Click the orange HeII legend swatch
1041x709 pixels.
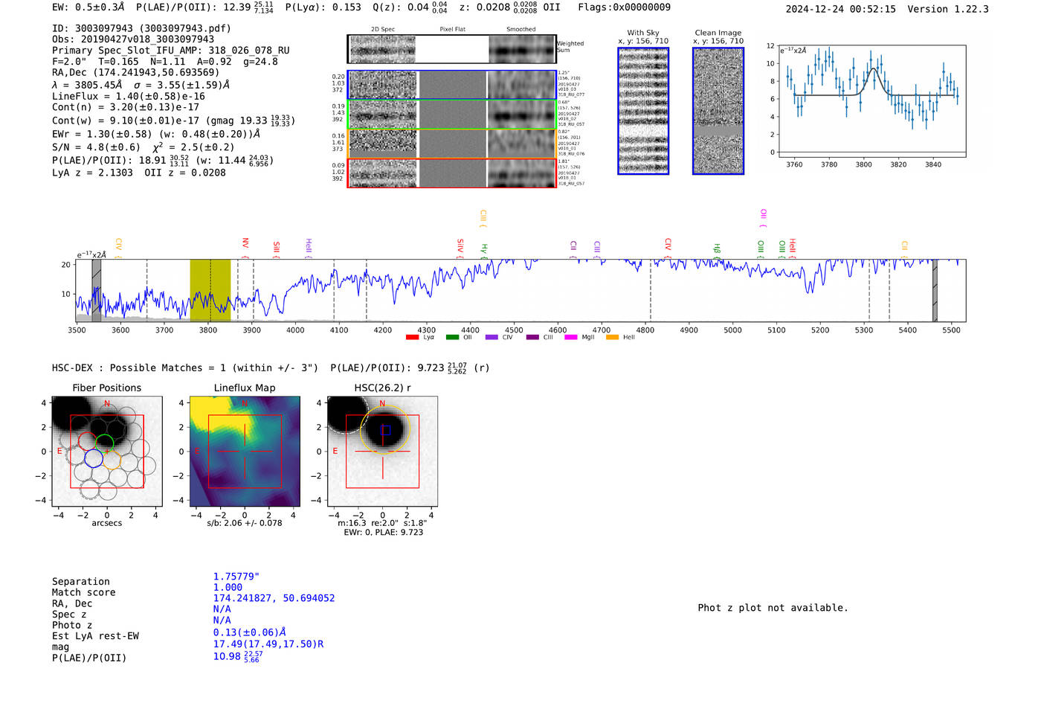pos(612,338)
